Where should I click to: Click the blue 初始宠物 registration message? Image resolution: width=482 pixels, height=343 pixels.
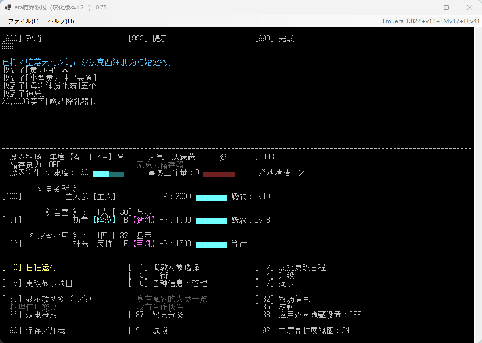coord(87,62)
